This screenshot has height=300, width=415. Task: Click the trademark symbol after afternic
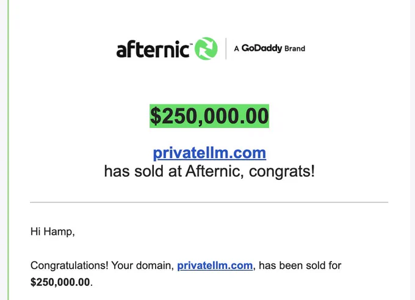pyautogui.click(x=191, y=43)
